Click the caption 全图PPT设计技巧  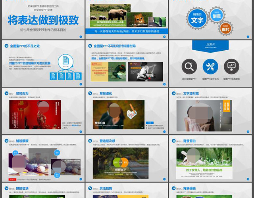tap(210, 79)
